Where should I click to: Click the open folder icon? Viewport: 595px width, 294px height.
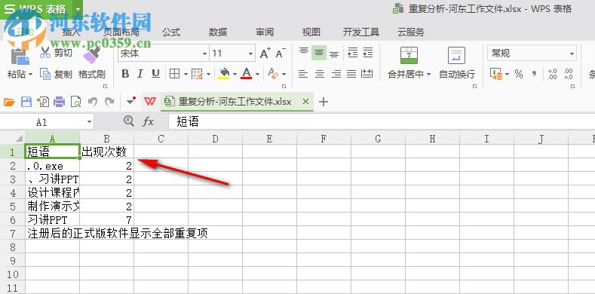coord(9,102)
